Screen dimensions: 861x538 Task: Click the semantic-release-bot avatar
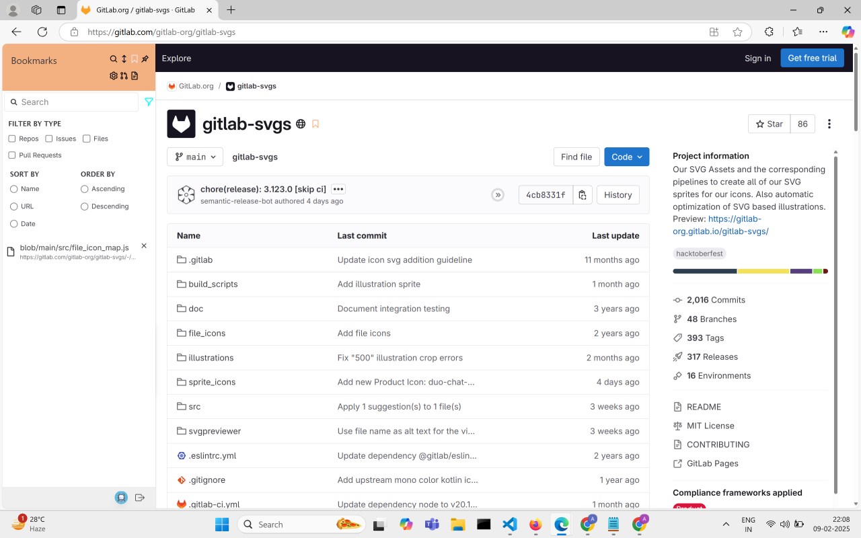tap(186, 195)
